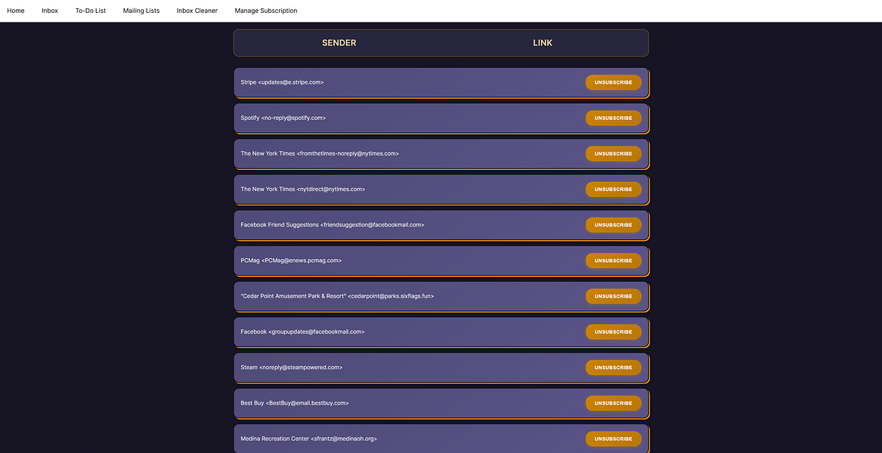
Task: Open the Home page
Action: pyautogui.click(x=15, y=11)
